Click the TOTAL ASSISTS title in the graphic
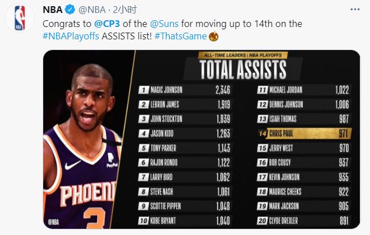 tap(243, 69)
